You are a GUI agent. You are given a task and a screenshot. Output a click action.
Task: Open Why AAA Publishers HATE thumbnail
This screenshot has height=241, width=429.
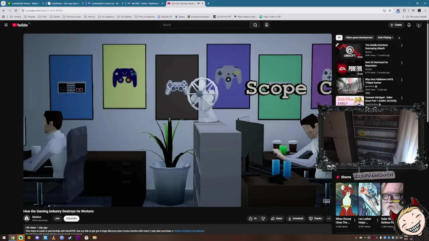click(x=350, y=85)
